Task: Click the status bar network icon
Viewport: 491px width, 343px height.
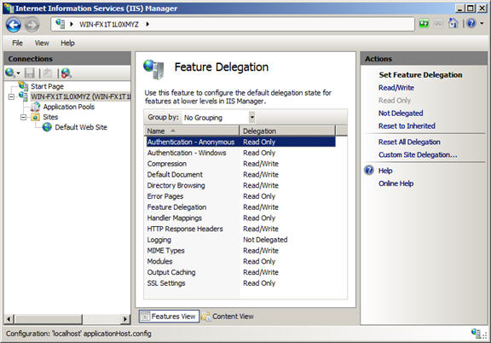Action: click(x=476, y=334)
